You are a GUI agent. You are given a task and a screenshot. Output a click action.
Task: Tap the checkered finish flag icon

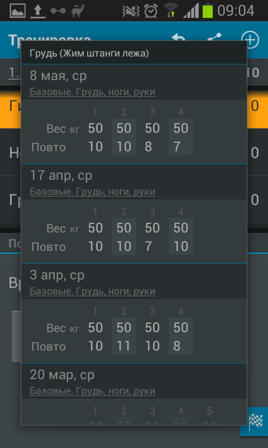[256, 422]
